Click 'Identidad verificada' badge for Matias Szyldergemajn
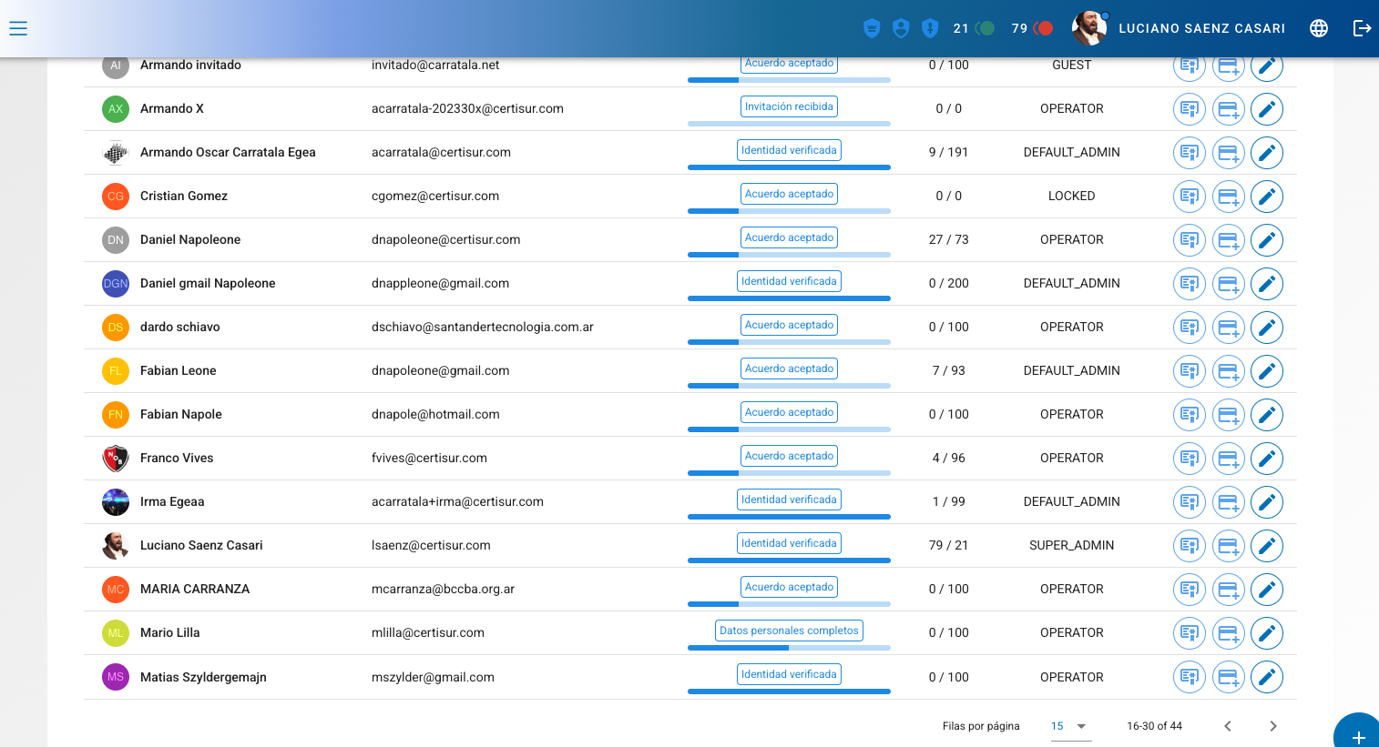This screenshot has width=1379, height=747. click(789, 674)
